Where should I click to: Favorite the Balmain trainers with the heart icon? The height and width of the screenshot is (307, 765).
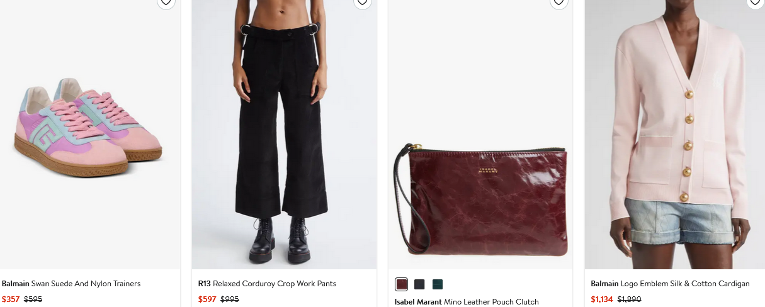pyautogui.click(x=166, y=2)
